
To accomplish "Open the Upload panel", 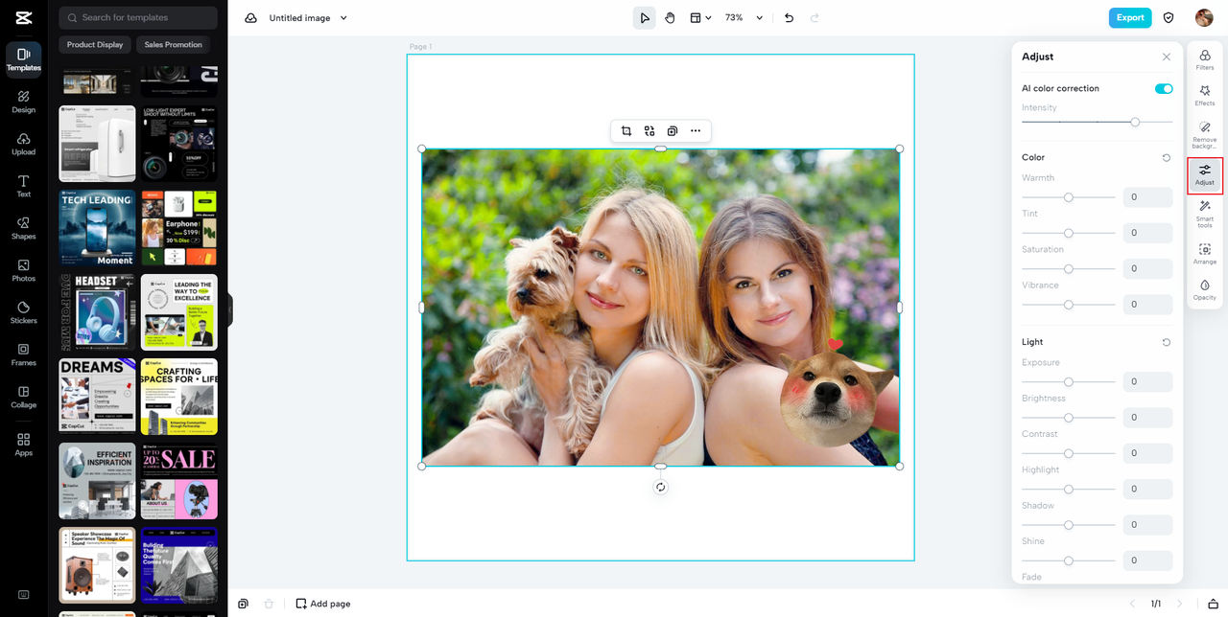I will click(23, 144).
